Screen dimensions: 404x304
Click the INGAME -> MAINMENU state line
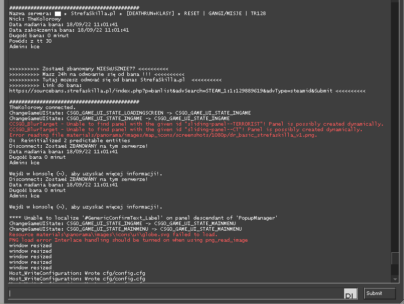(122, 224)
